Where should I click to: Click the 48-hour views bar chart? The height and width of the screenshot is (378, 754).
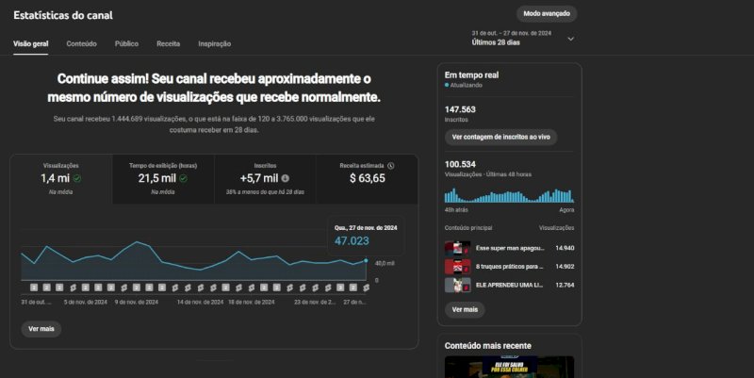click(509, 195)
